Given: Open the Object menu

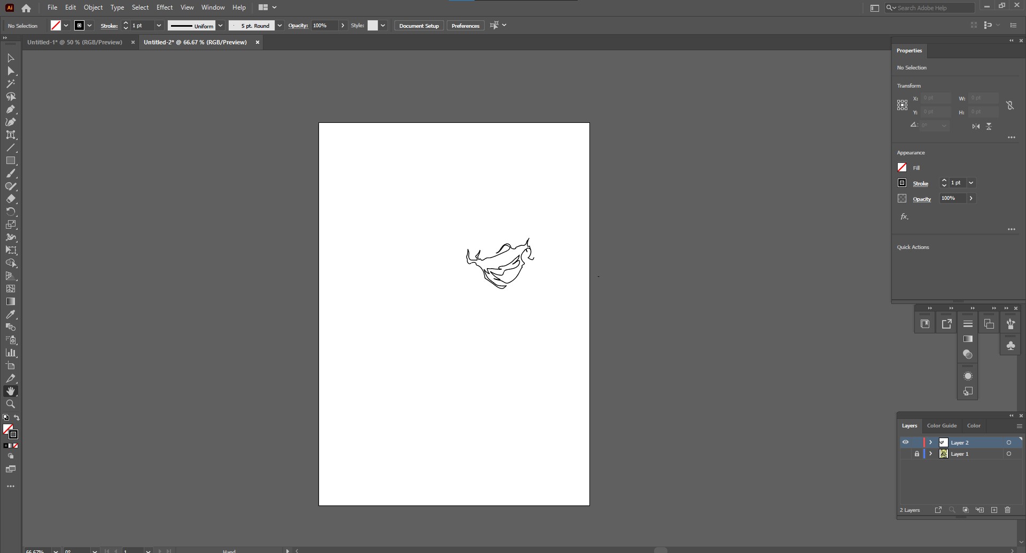Looking at the screenshot, I should point(93,7).
